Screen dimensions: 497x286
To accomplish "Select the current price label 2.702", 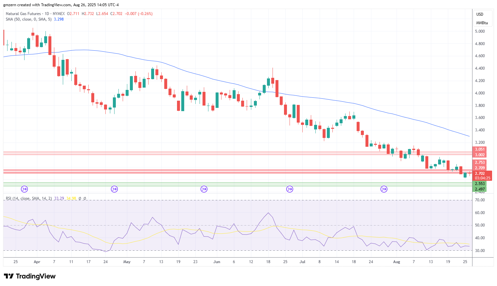I will tap(480, 174).
